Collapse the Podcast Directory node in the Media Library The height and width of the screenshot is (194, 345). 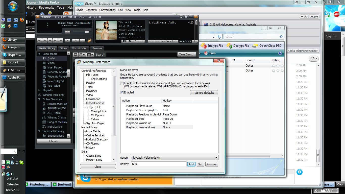point(39,131)
